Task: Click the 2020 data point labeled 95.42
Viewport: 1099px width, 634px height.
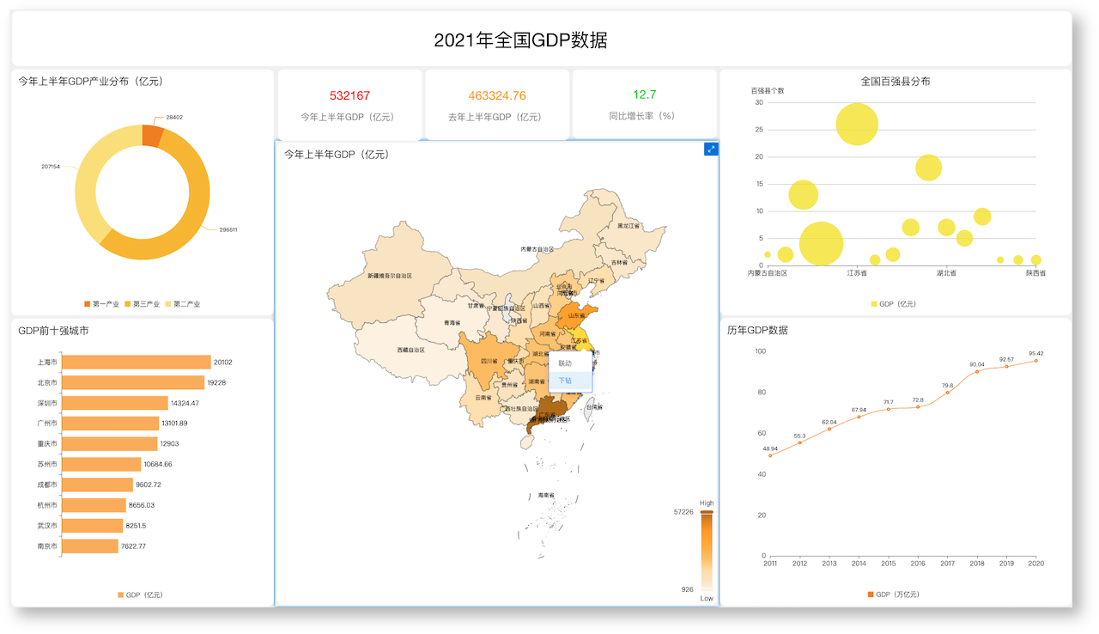Action: [x=1036, y=360]
